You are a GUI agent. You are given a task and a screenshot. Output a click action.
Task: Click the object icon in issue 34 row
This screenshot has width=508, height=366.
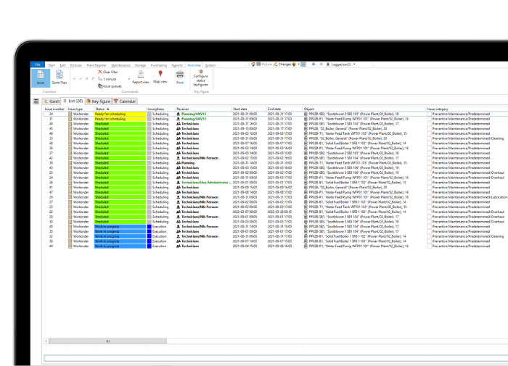306,114
